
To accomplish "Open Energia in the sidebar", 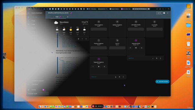I will point(33,21).
